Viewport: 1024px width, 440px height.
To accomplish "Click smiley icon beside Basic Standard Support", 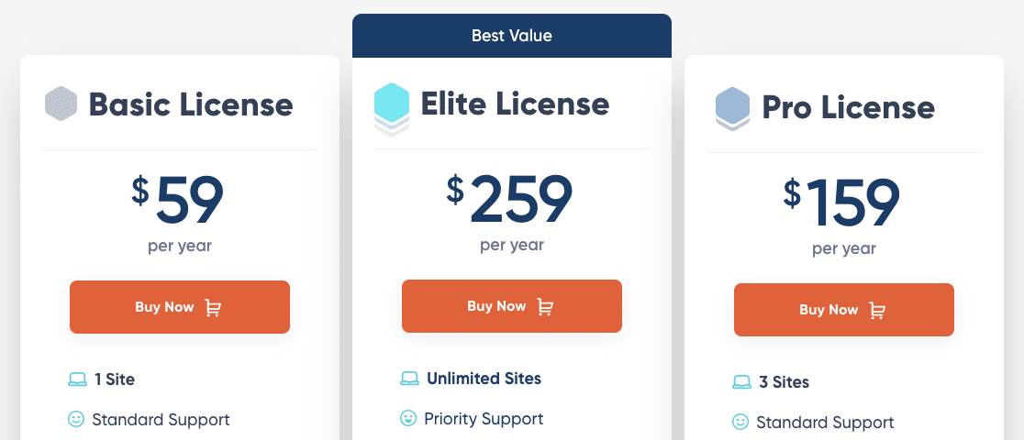I will [76, 419].
